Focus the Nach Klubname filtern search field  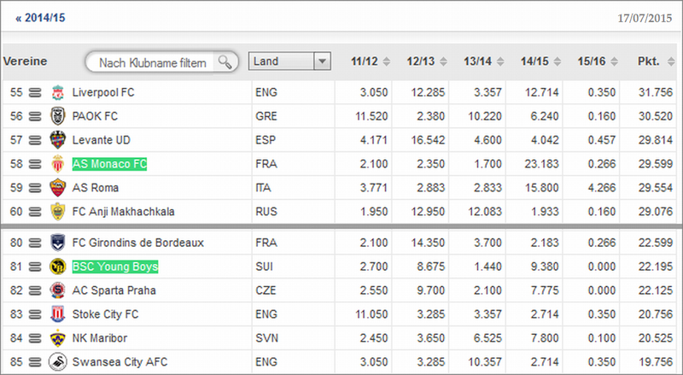[152, 62]
